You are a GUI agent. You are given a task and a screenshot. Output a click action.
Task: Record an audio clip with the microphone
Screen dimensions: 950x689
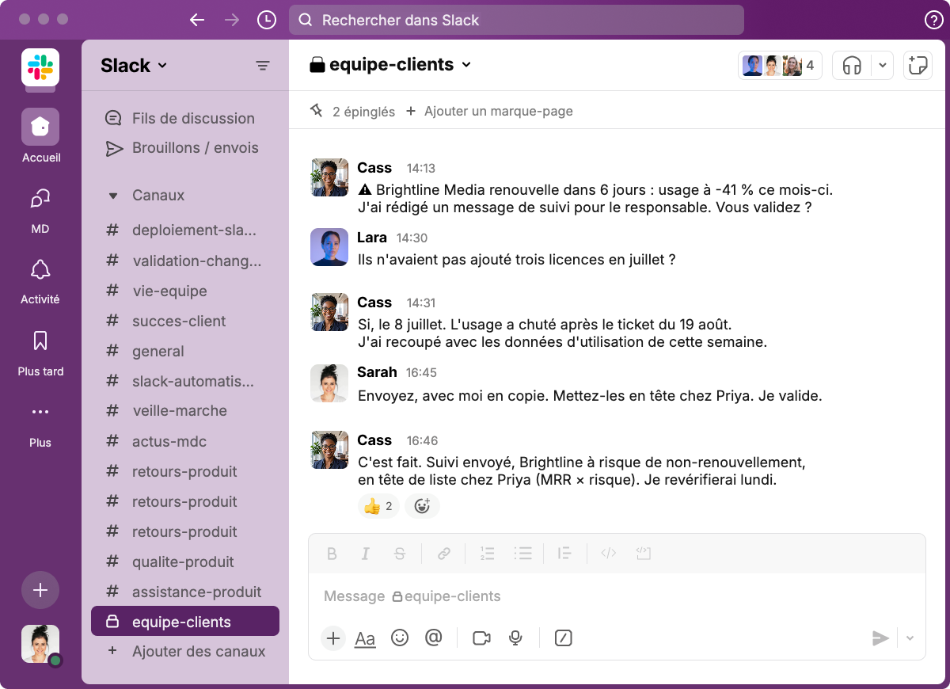[516, 638]
